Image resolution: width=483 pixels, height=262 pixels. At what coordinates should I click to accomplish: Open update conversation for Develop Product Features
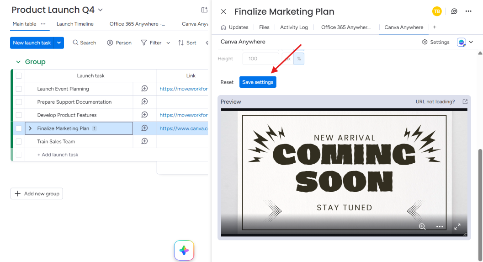pyautogui.click(x=144, y=115)
